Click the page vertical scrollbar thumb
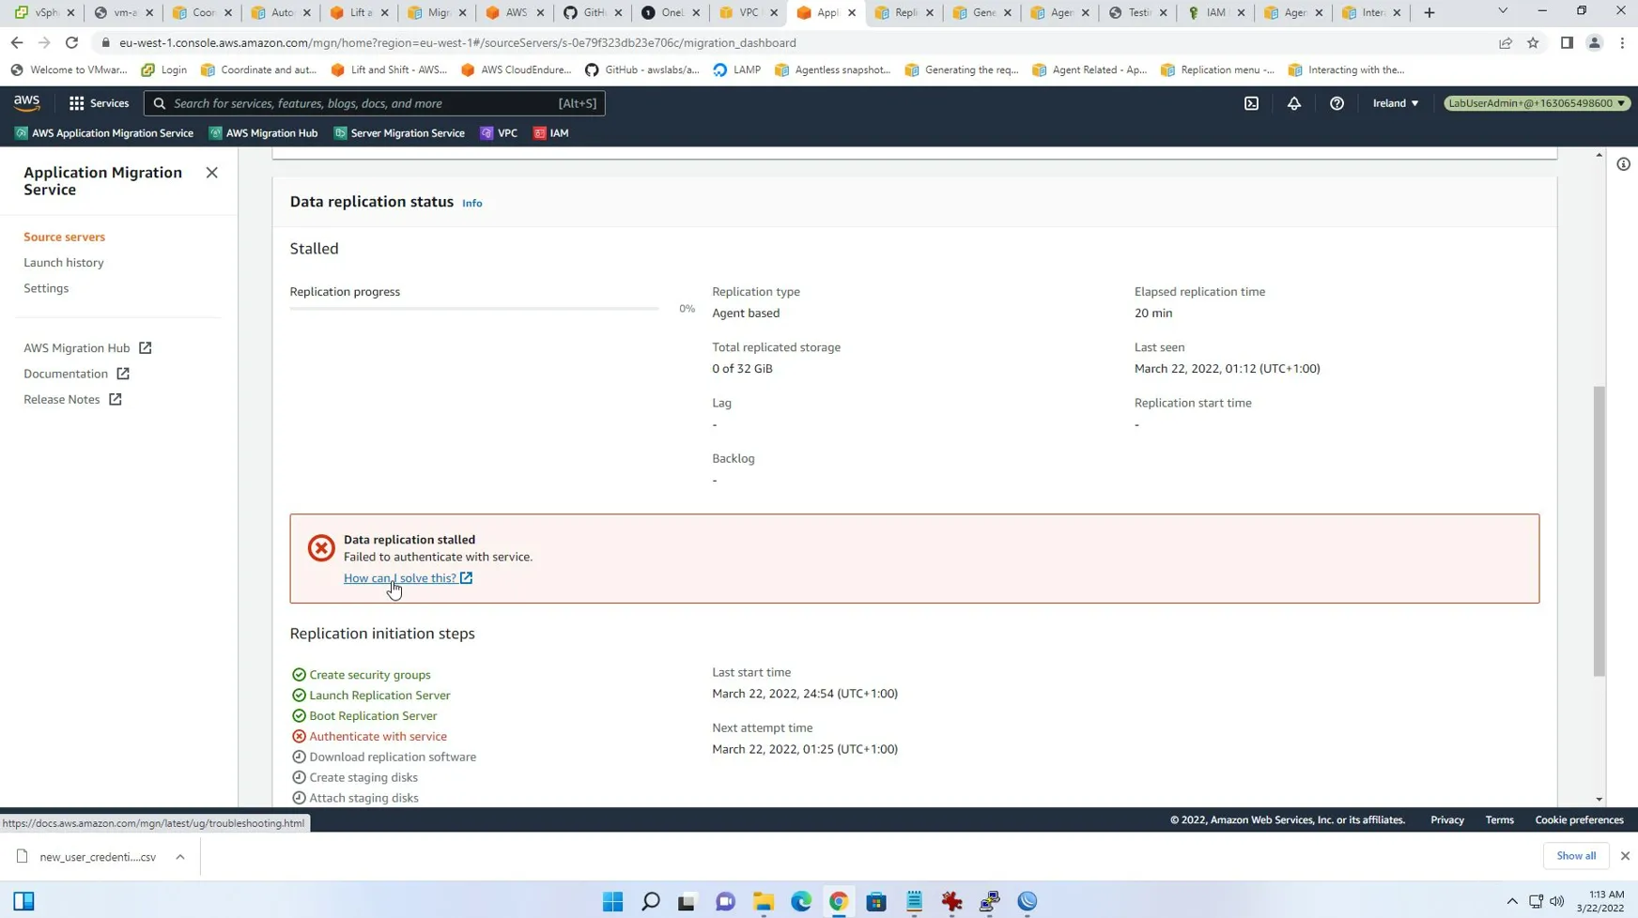 1599,530
